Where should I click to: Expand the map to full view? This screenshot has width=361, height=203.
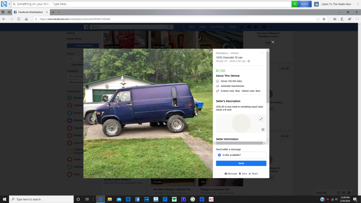pyautogui.click(x=261, y=119)
